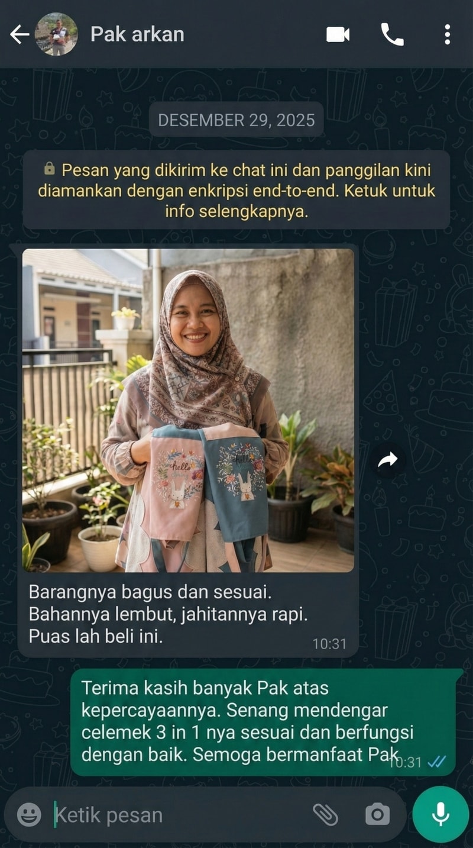Open the camera from message bar

(x=377, y=815)
